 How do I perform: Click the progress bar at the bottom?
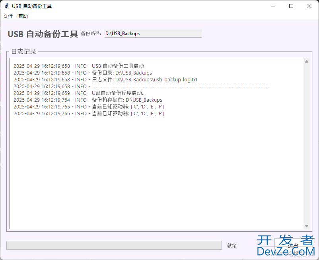pyautogui.click(x=114, y=245)
